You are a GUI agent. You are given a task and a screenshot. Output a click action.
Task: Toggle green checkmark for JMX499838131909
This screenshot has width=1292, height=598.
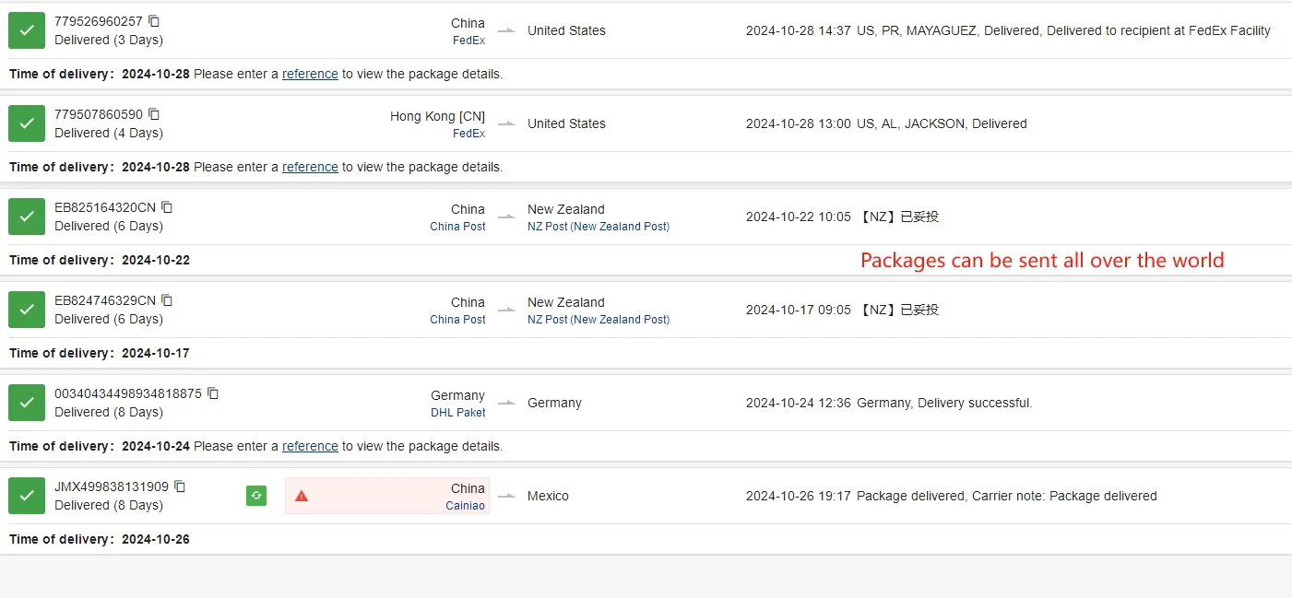pyautogui.click(x=27, y=496)
